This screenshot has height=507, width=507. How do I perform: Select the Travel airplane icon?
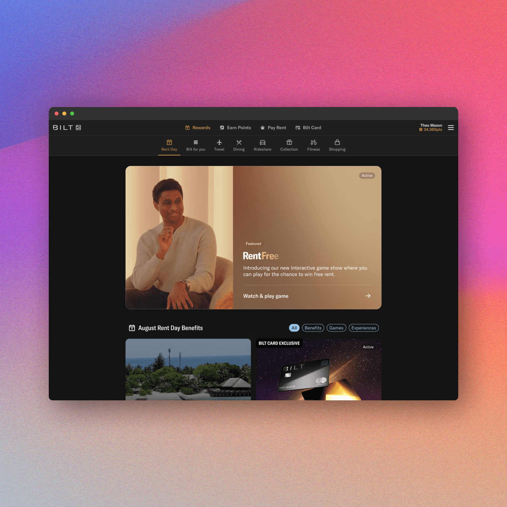coord(219,142)
